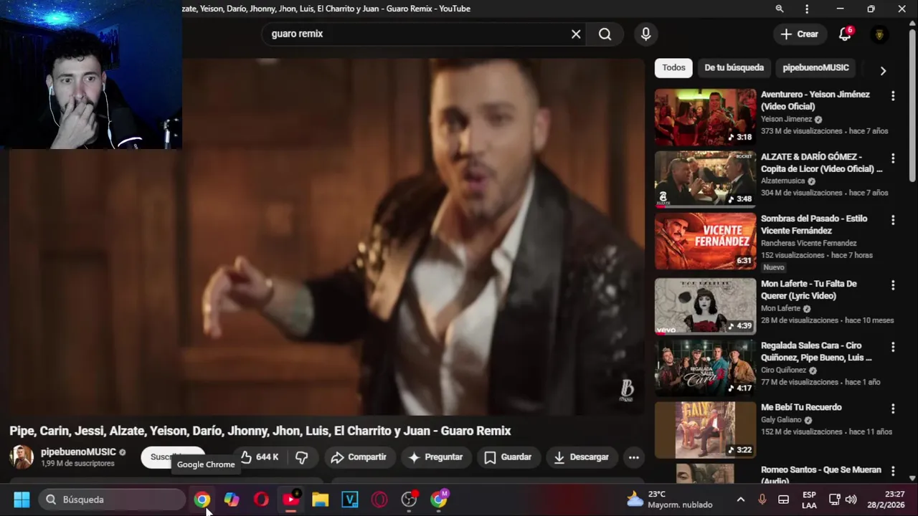Open weather widget 23°C Mayorm. nublado
This screenshot has height=516, width=918.
coord(669,500)
